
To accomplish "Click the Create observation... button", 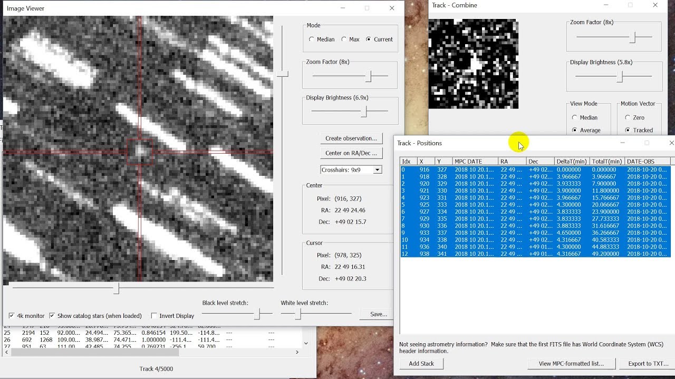I will click(351, 138).
